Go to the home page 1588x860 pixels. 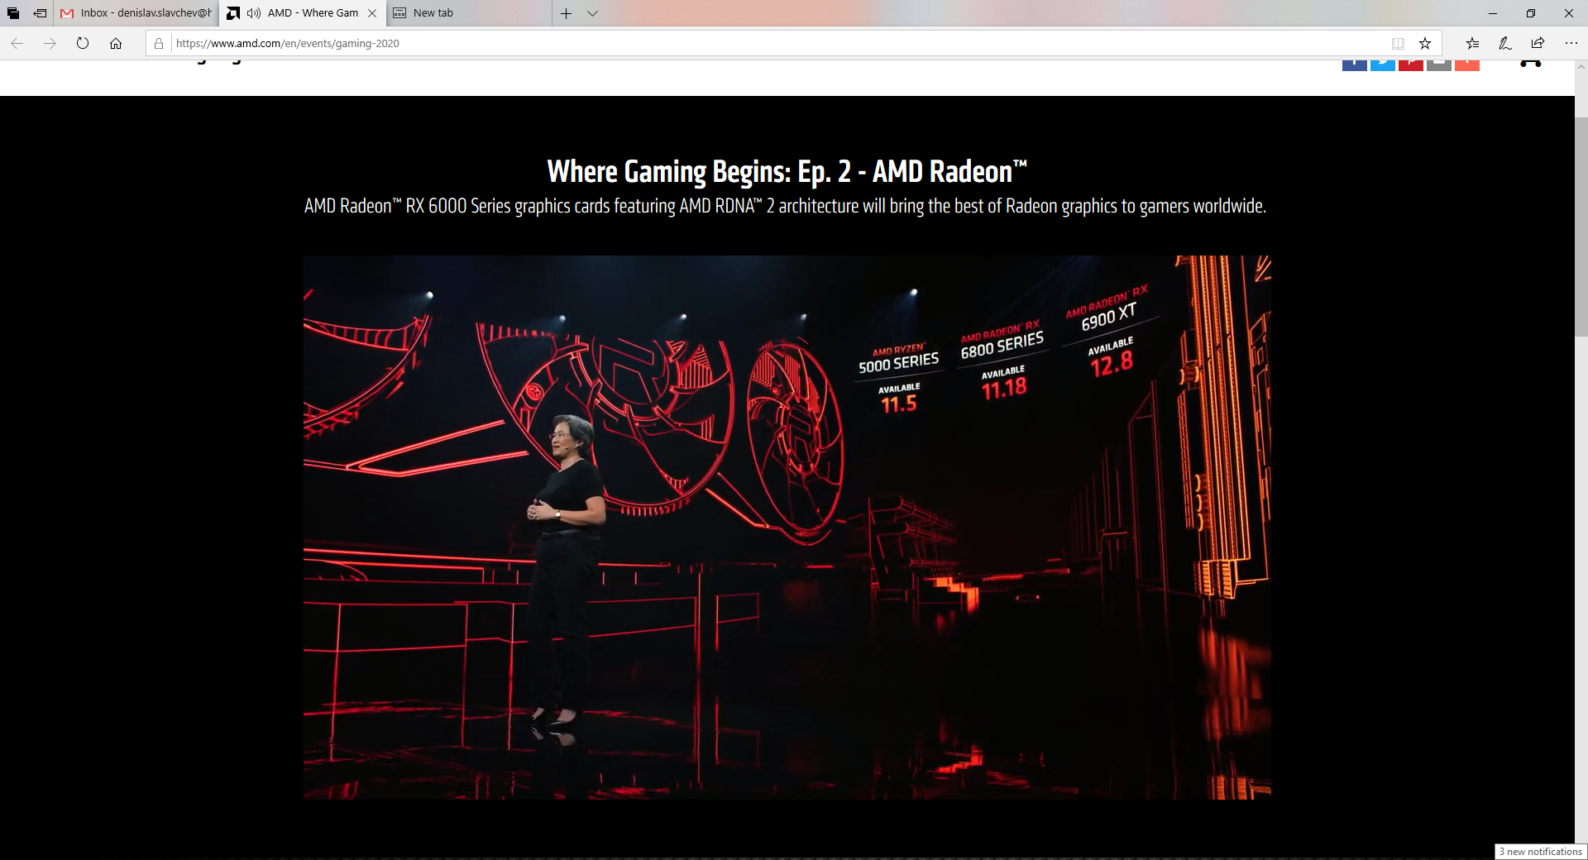(x=116, y=43)
